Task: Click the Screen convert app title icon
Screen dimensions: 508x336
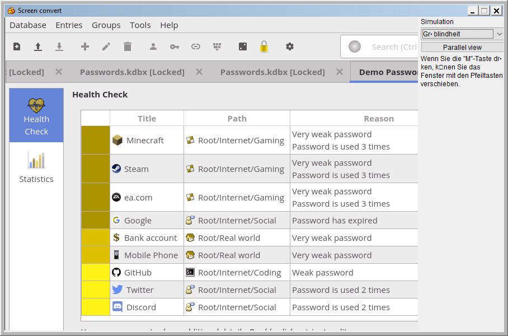Action: [x=11, y=11]
